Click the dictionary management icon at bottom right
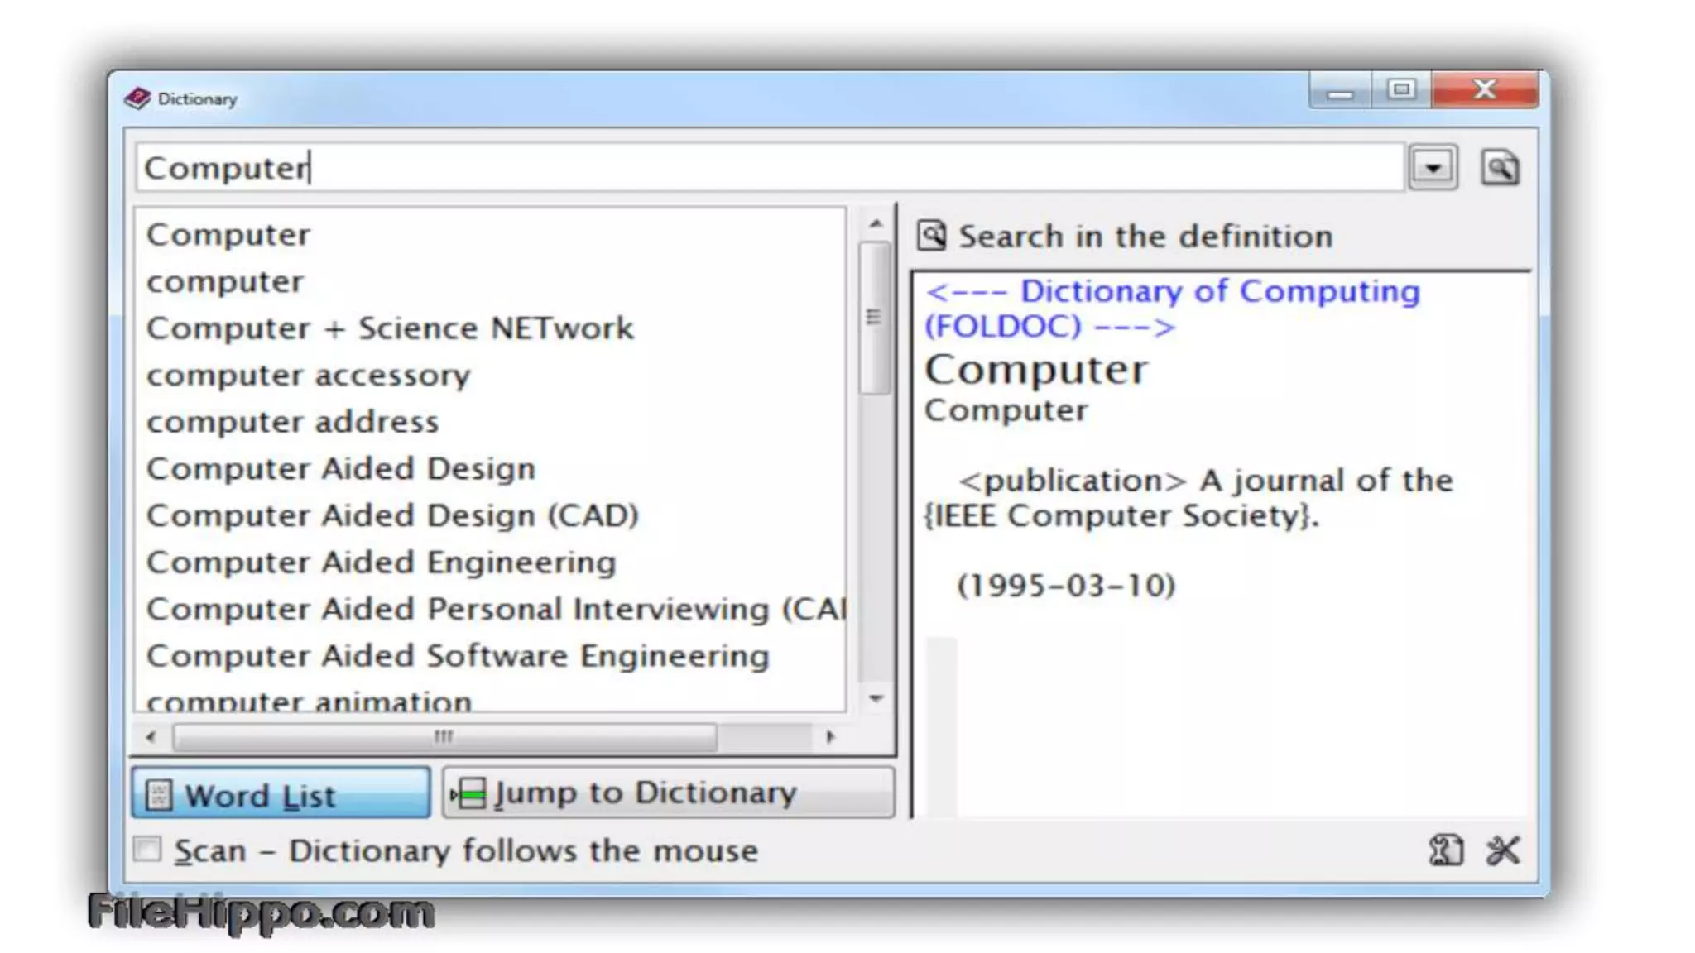The width and height of the screenshot is (1695, 953). point(1446,850)
